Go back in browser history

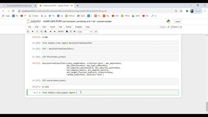point(3,11)
